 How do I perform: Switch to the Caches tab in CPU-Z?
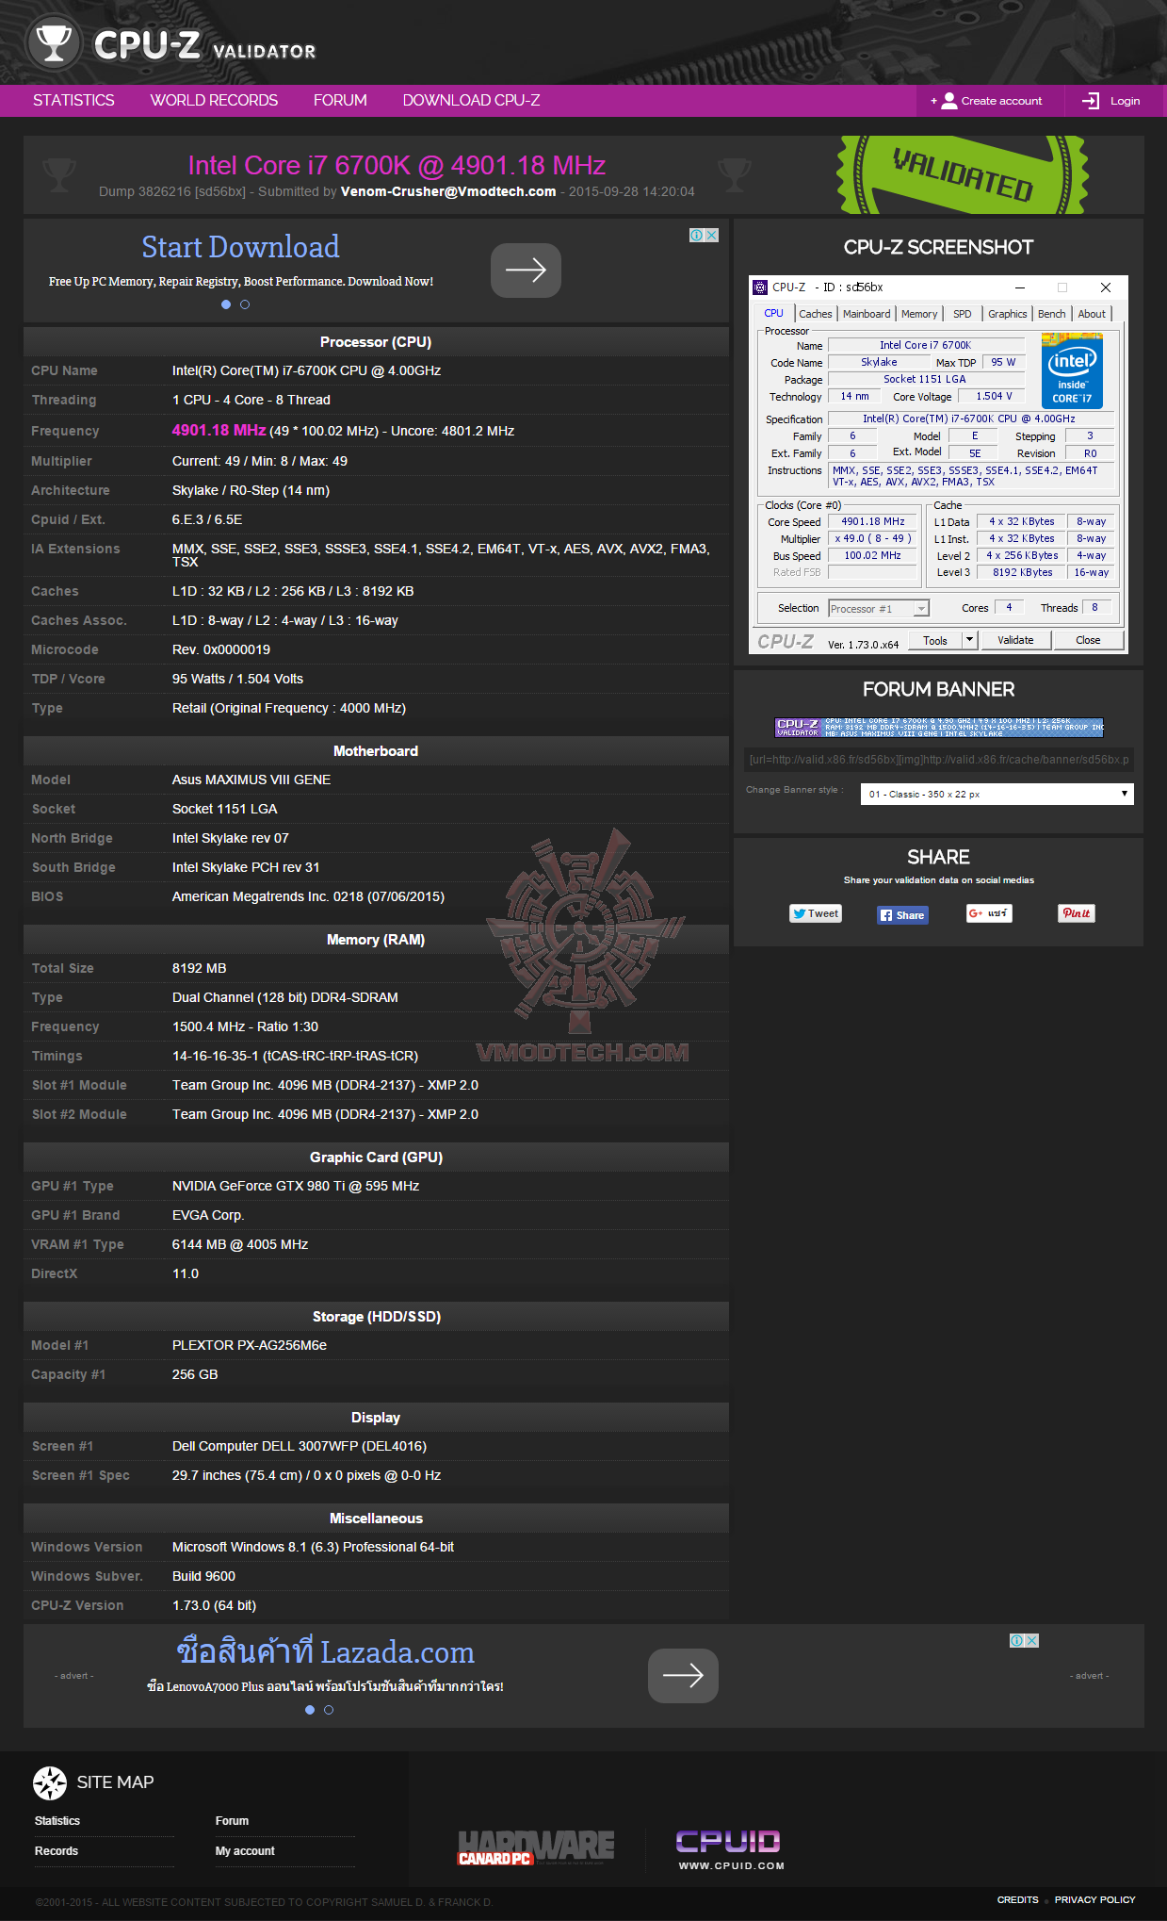pos(816,314)
